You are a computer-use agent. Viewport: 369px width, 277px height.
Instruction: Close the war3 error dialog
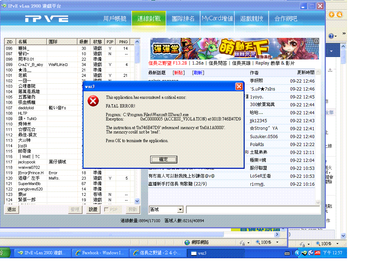click(239, 87)
